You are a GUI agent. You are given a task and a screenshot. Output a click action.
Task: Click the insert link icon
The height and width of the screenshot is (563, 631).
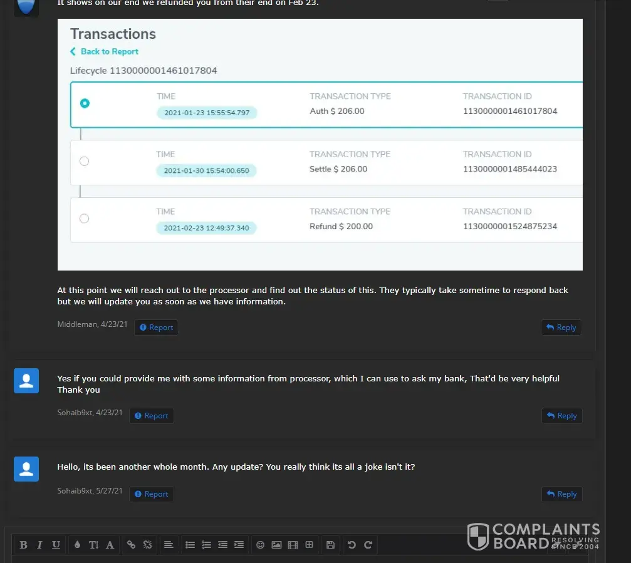(131, 545)
